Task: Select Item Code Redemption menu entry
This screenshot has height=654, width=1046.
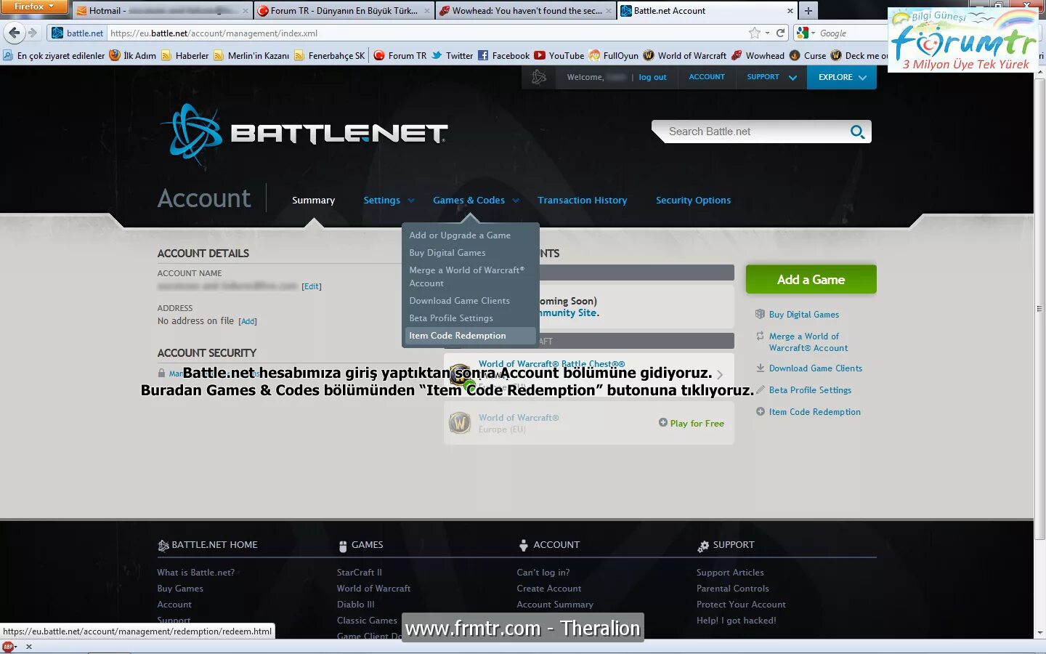Action: tap(471, 336)
